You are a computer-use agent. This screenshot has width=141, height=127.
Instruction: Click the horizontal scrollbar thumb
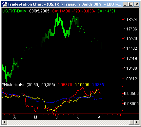(131, 122)
